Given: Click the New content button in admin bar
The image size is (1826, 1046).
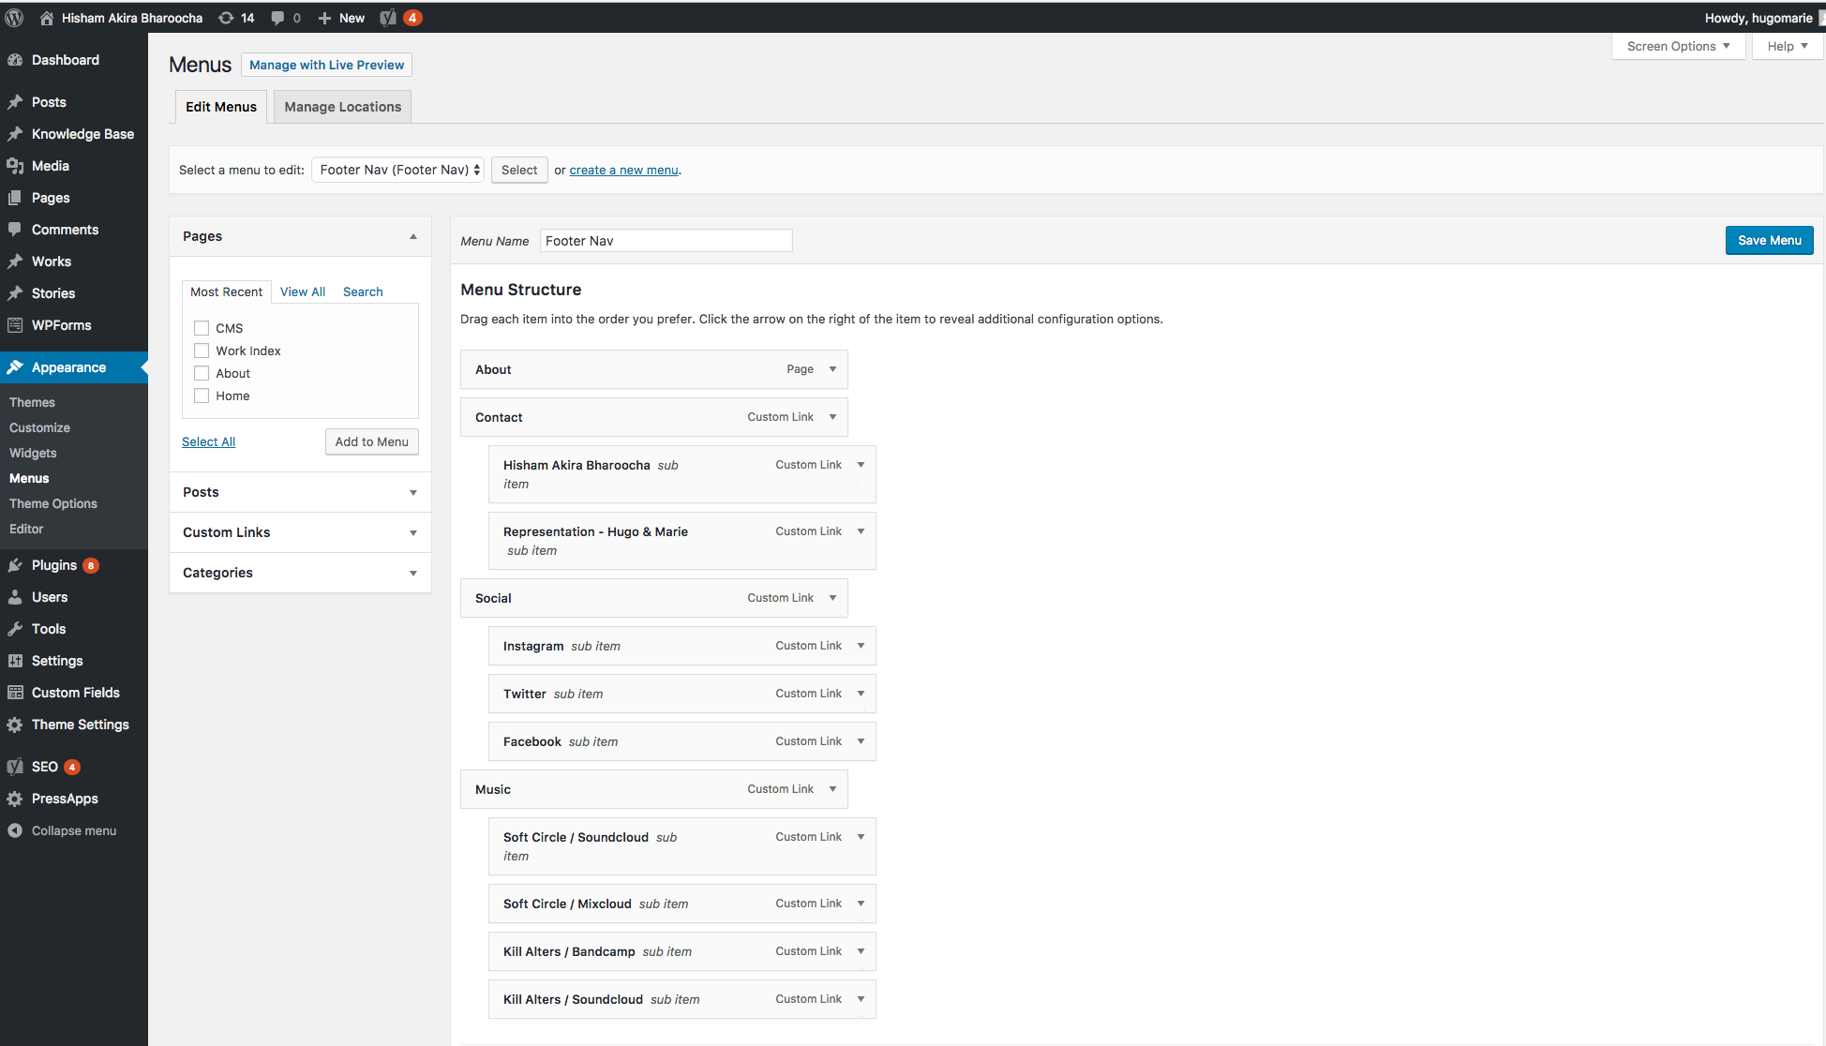Looking at the screenshot, I should [341, 18].
